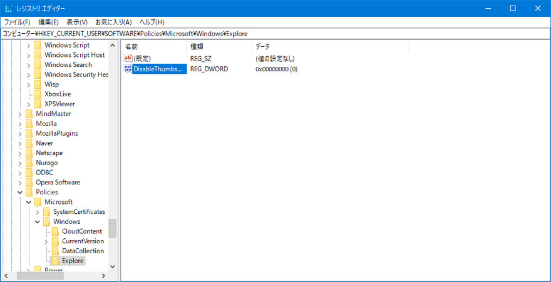Select the SystemCertificates tree label

coord(79,212)
